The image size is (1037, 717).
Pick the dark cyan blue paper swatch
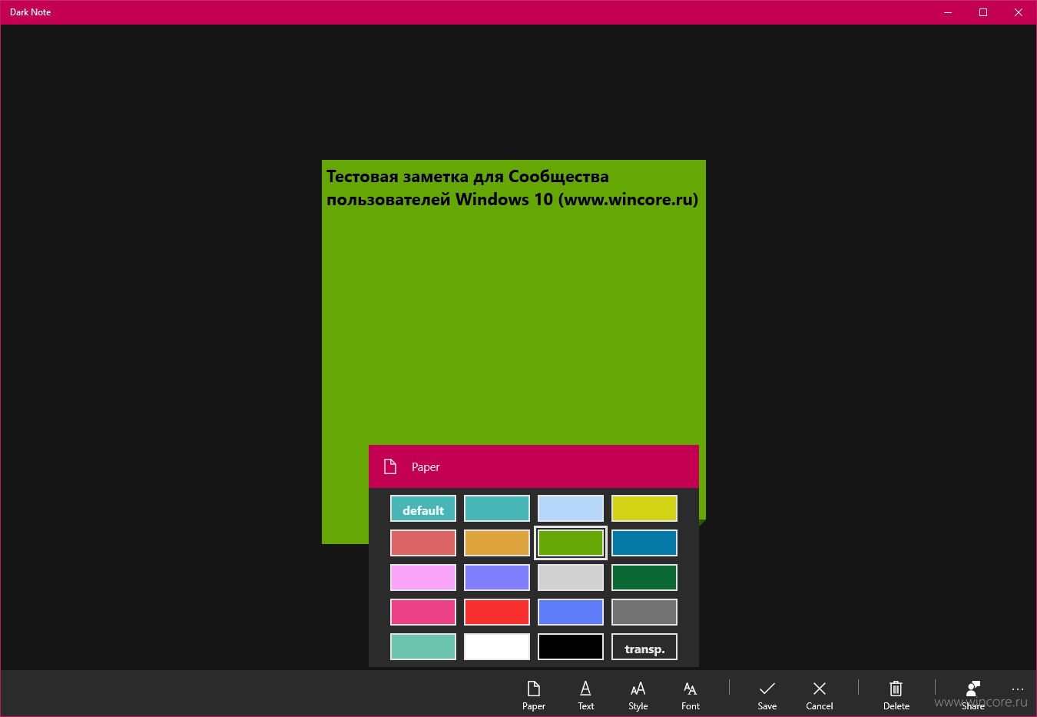tap(644, 543)
